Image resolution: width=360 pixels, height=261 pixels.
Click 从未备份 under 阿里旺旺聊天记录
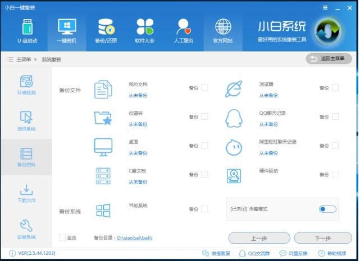pyautogui.click(x=268, y=153)
